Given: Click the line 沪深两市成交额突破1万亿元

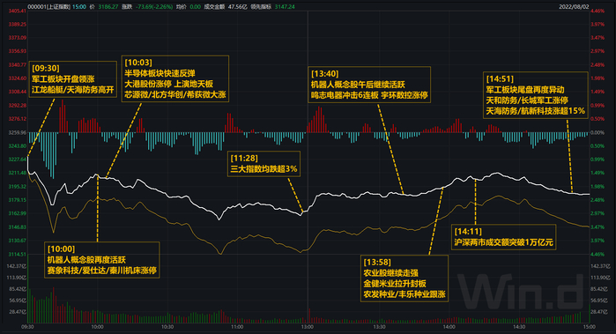Looking at the screenshot, I should click(504, 242).
